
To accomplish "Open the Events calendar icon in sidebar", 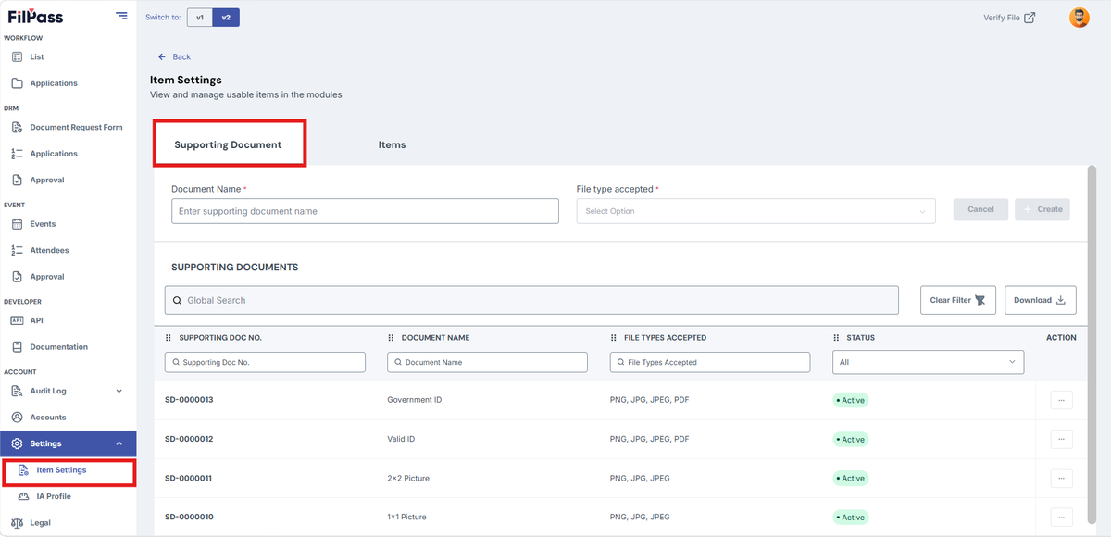I will pos(17,224).
